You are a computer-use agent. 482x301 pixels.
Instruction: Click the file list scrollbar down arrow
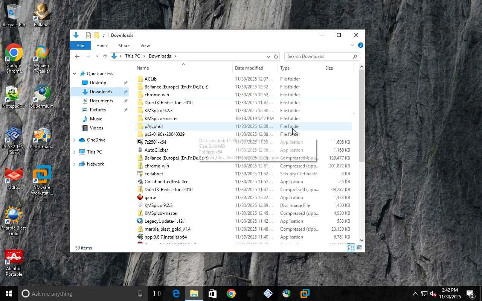tap(361, 240)
